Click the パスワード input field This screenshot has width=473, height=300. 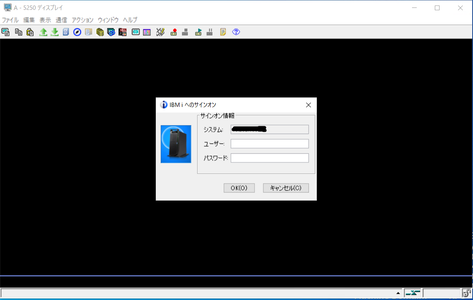pyautogui.click(x=270, y=158)
